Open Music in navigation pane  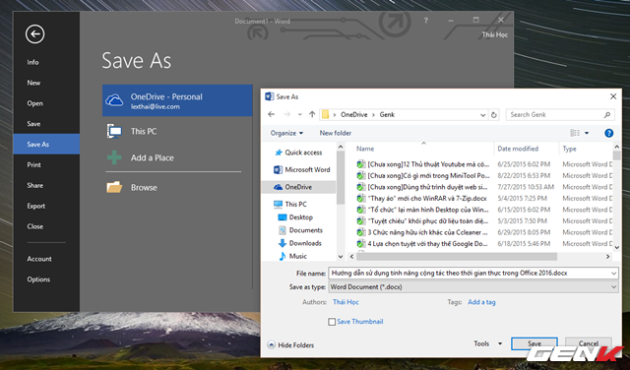click(292, 256)
